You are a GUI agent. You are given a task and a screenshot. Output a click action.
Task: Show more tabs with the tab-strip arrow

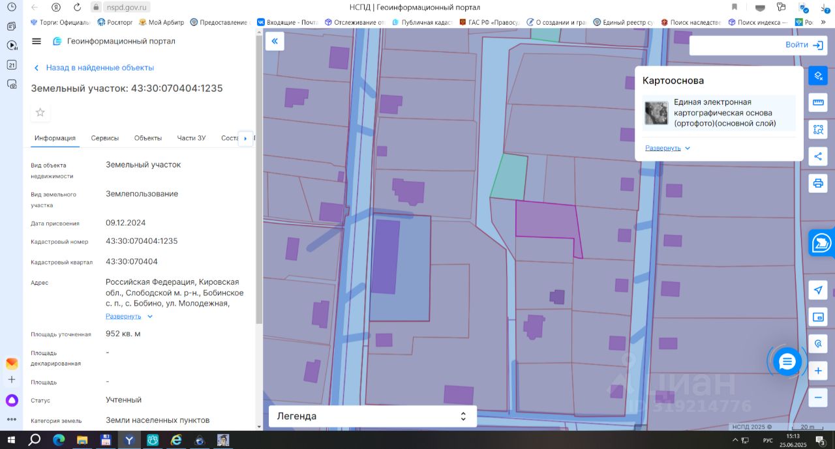pyautogui.click(x=245, y=138)
